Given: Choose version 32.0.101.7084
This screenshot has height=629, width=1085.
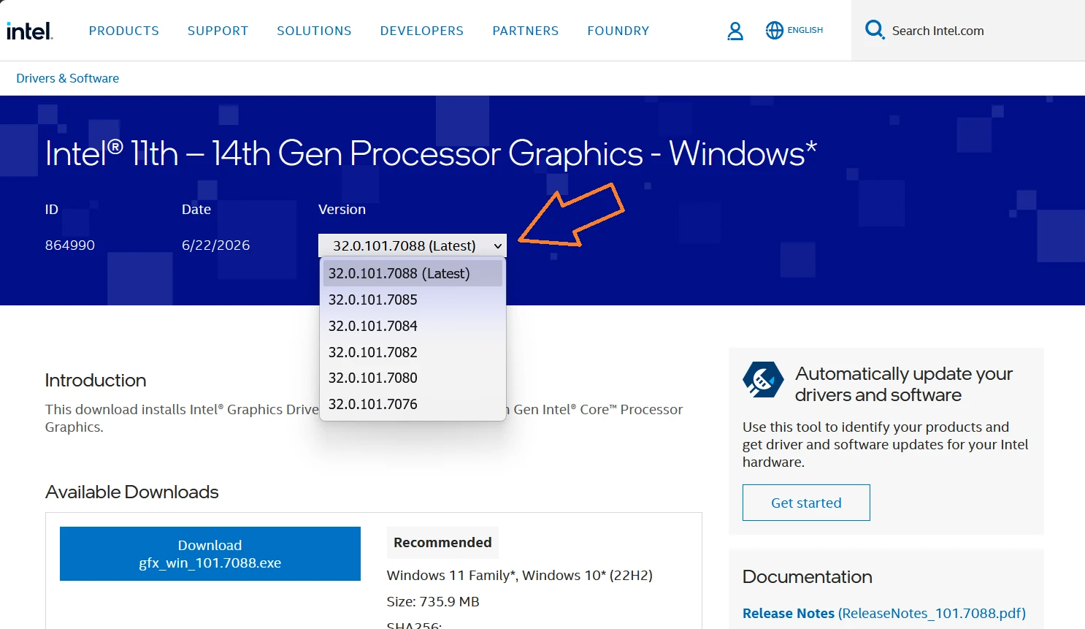Looking at the screenshot, I should click(x=413, y=326).
